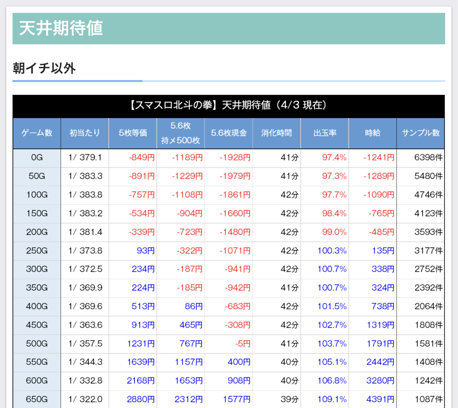Image resolution: width=458 pixels, height=408 pixels.
Task: Click the 天井期待値 heading banner
Action: point(229,29)
